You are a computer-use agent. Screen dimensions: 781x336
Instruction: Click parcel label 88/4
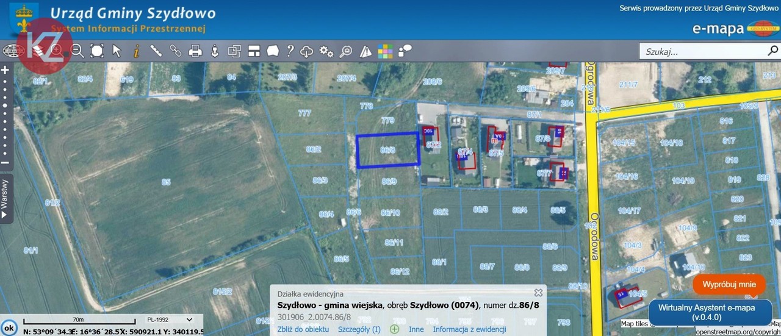point(519,210)
